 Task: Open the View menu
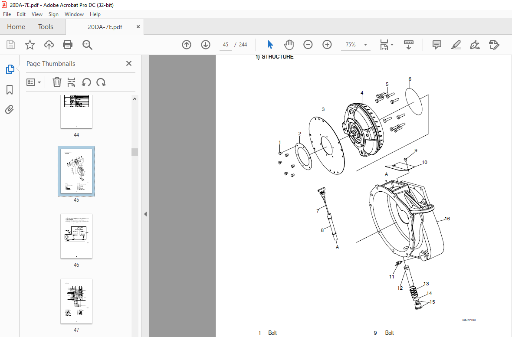click(37, 14)
